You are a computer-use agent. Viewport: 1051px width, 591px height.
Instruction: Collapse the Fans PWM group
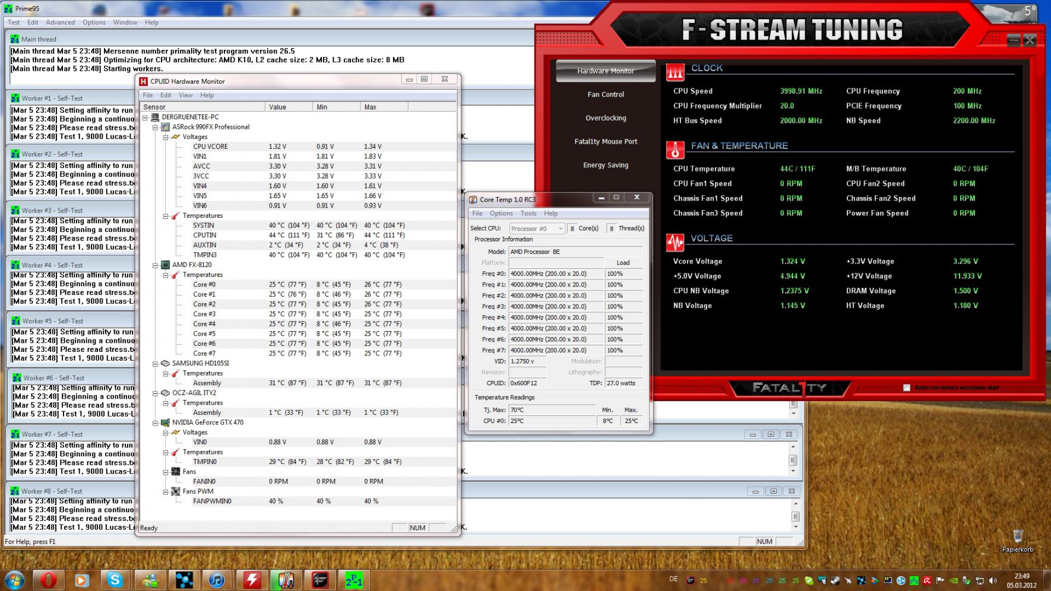point(166,491)
